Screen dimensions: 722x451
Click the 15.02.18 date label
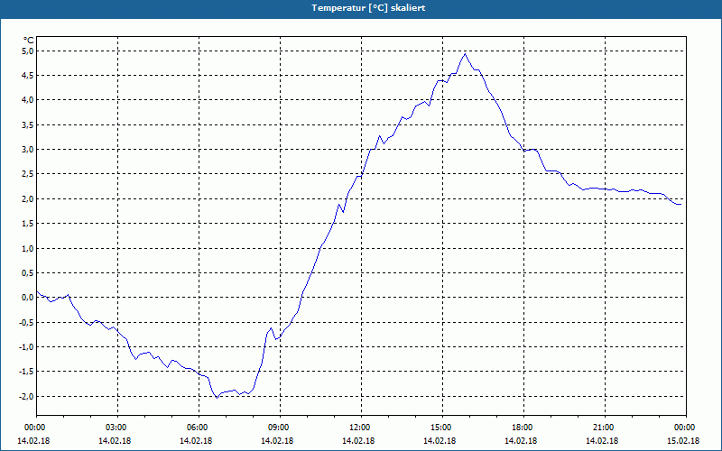pyautogui.click(x=683, y=441)
